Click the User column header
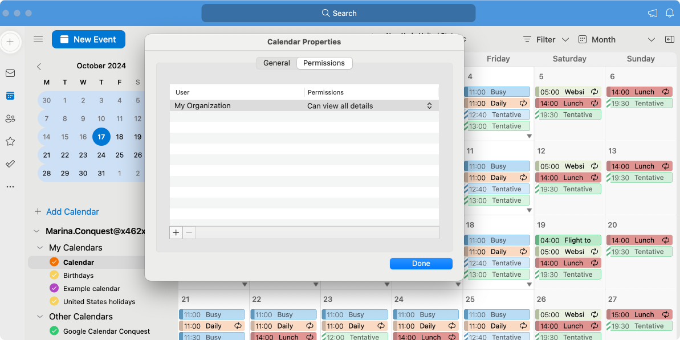 coord(237,92)
